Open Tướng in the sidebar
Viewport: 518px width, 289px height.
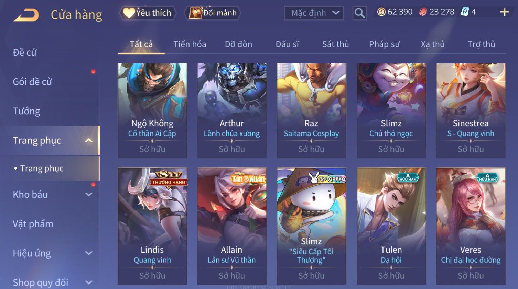(26, 111)
